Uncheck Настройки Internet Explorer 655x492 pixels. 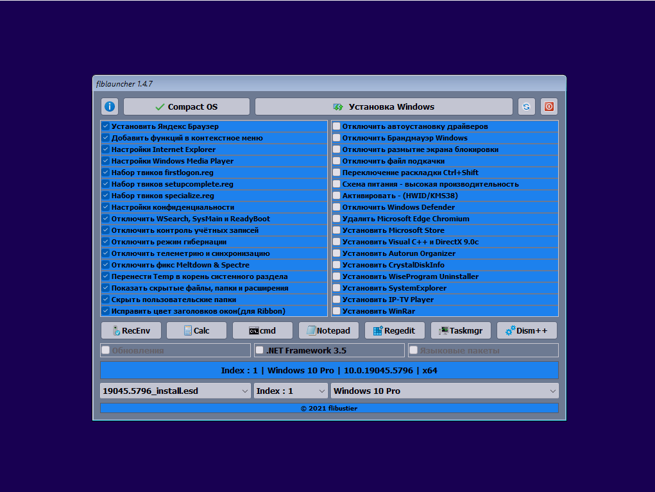point(106,149)
